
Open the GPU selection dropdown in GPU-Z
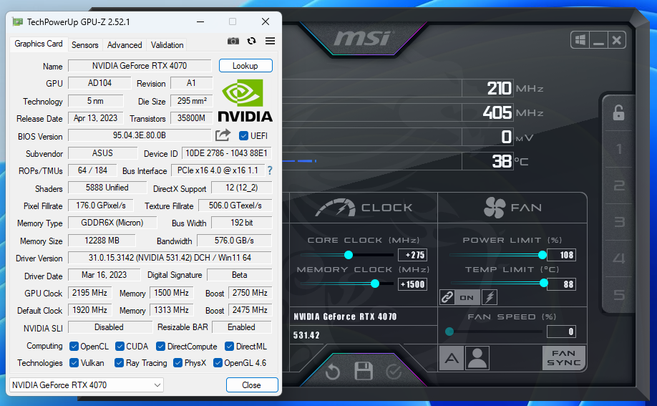87,385
